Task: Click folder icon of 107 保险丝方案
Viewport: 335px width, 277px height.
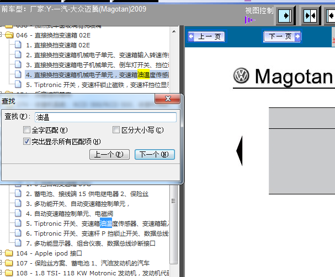Action: click(9, 263)
